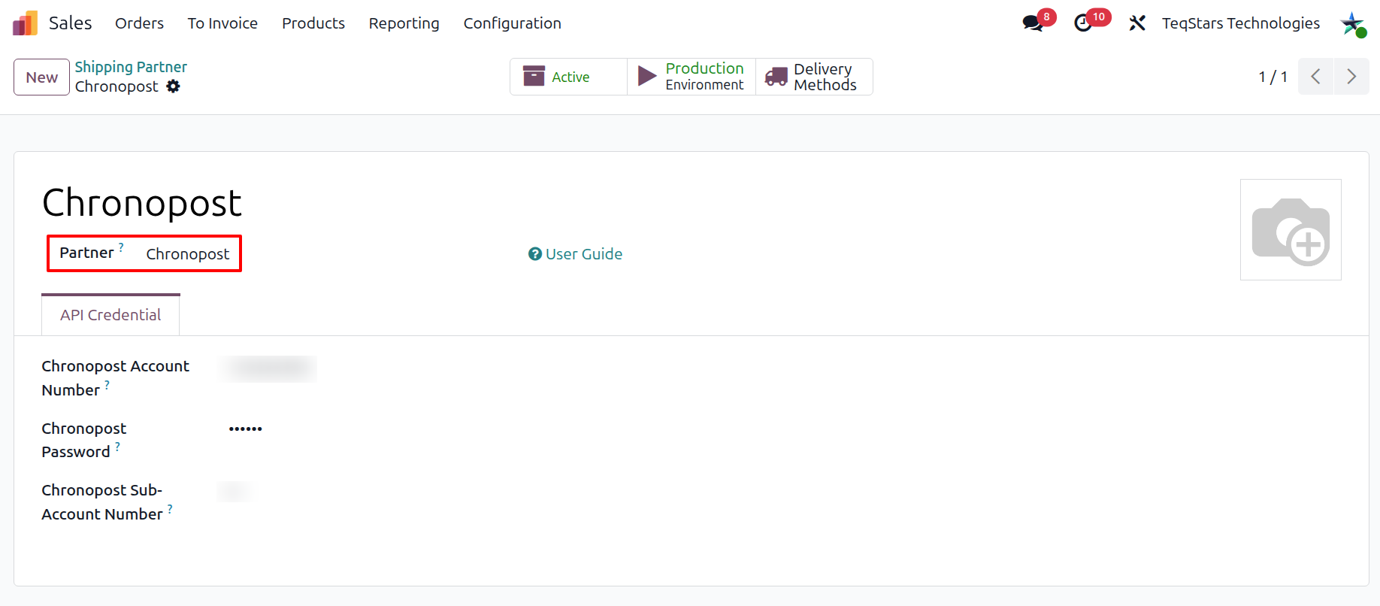
Task: Click the 1 / 1 pager counter
Action: click(x=1273, y=77)
